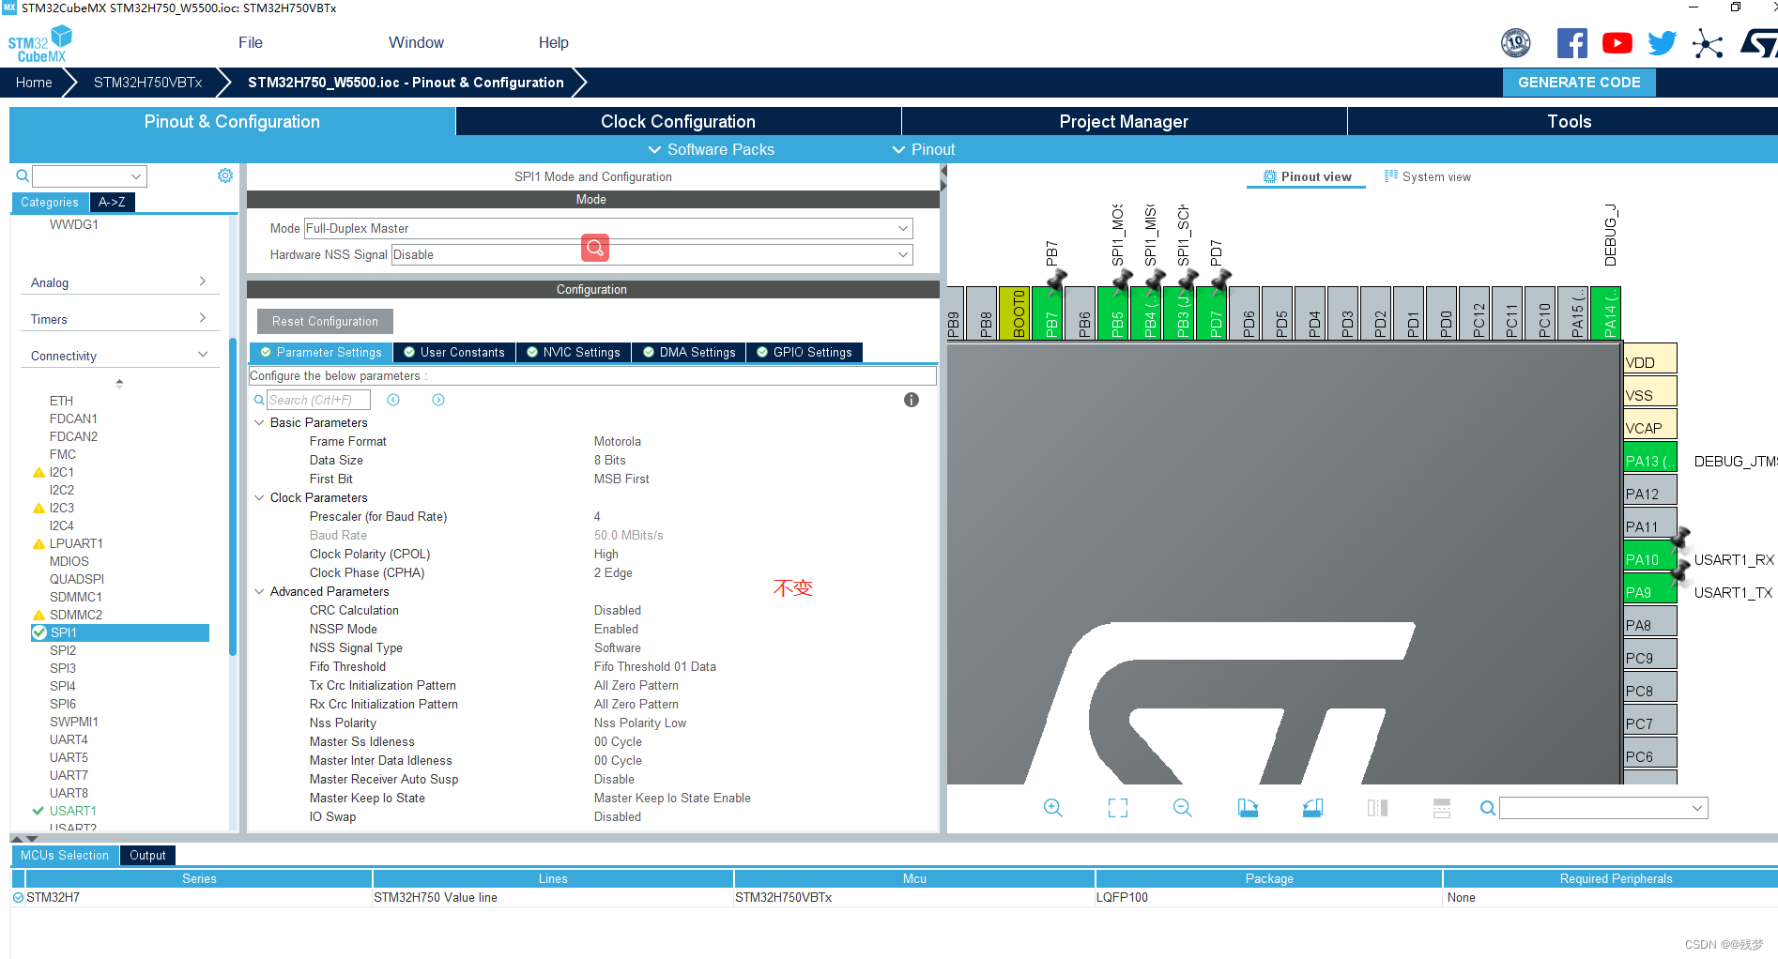The image size is (1778, 959).
Task: Toggle split horizontal layout icon
Action: [1377, 808]
